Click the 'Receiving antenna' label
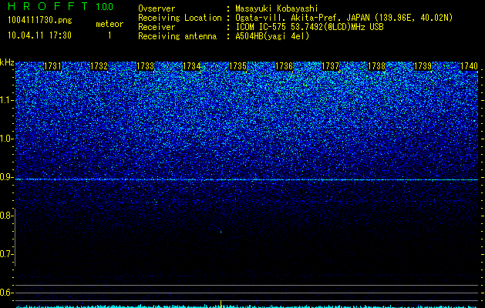Viewport: 485px width, 308px height. pyautogui.click(x=177, y=36)
